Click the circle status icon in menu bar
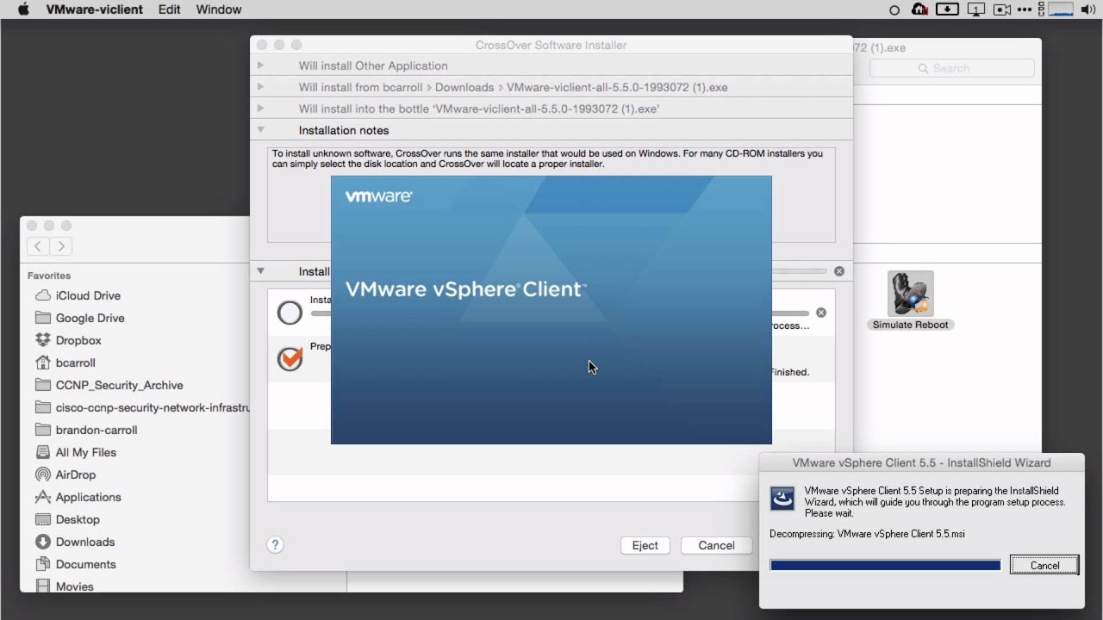 pyautogui.click(x=894, y=10)
